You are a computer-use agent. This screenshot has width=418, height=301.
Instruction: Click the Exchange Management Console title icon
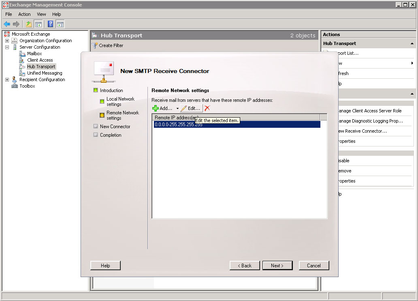tap(6, 4)
